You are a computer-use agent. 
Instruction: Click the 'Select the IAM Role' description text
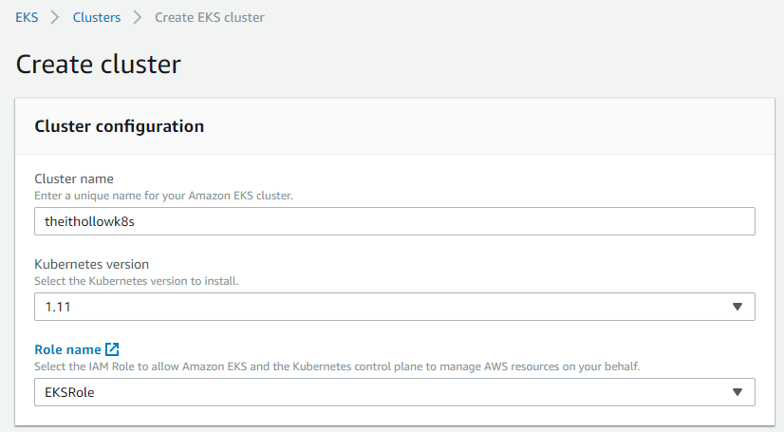pyautogui.click(x=337, y=366)
